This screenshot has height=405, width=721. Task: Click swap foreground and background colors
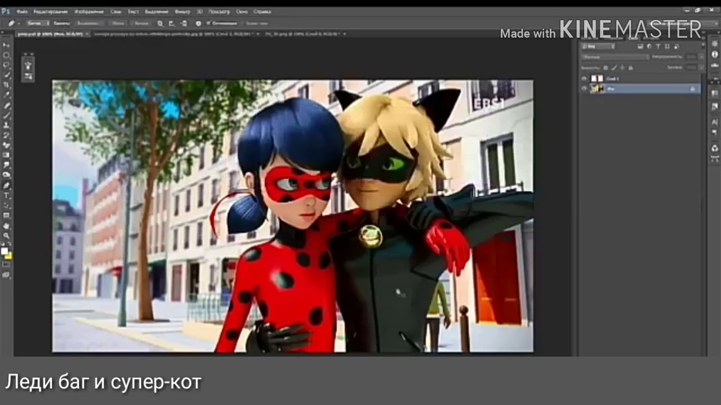[11, 244]
